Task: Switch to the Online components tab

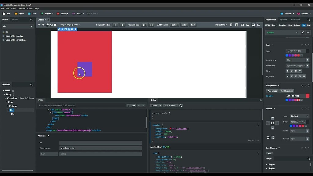Action: (x=15, y=20)
